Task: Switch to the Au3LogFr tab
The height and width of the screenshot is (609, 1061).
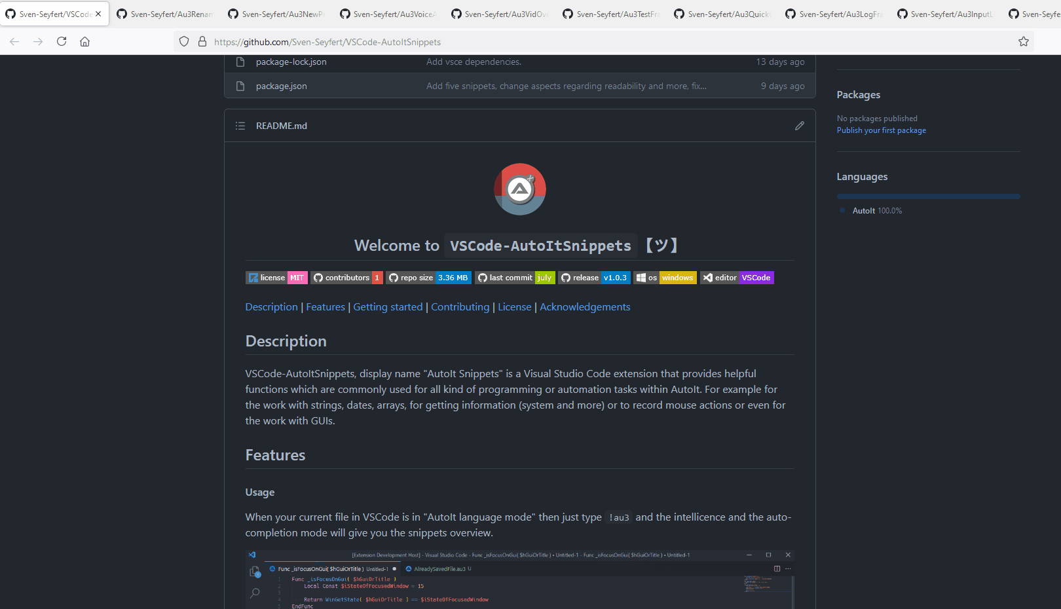Action: pyautogui.click(x=833, y=14)
